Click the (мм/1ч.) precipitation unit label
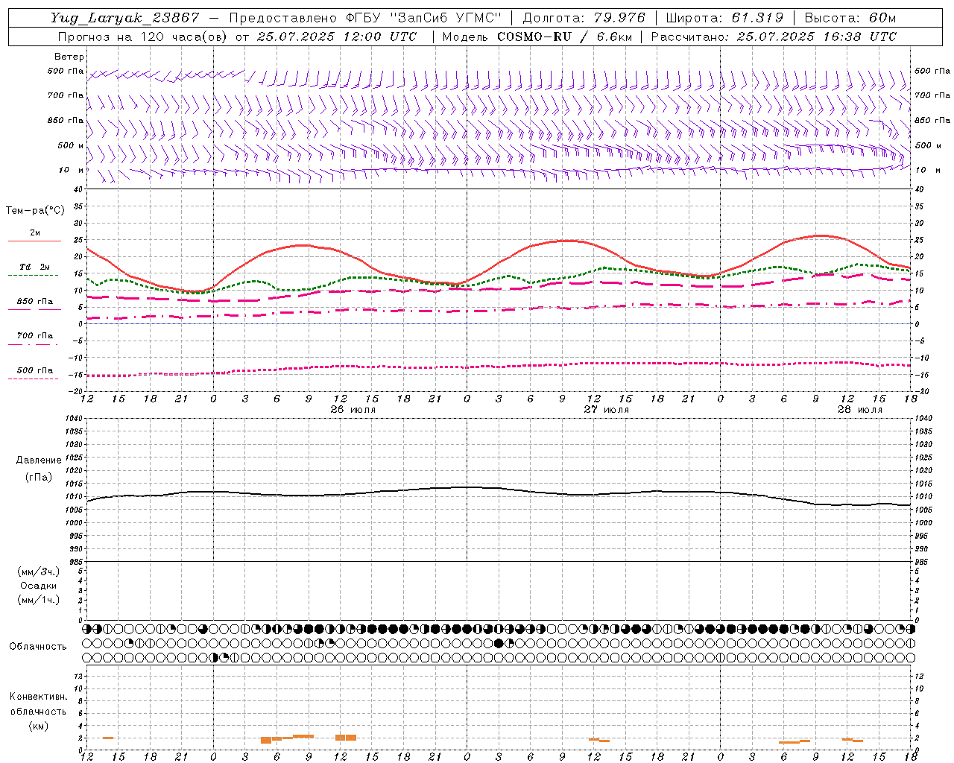 [39, 600]
